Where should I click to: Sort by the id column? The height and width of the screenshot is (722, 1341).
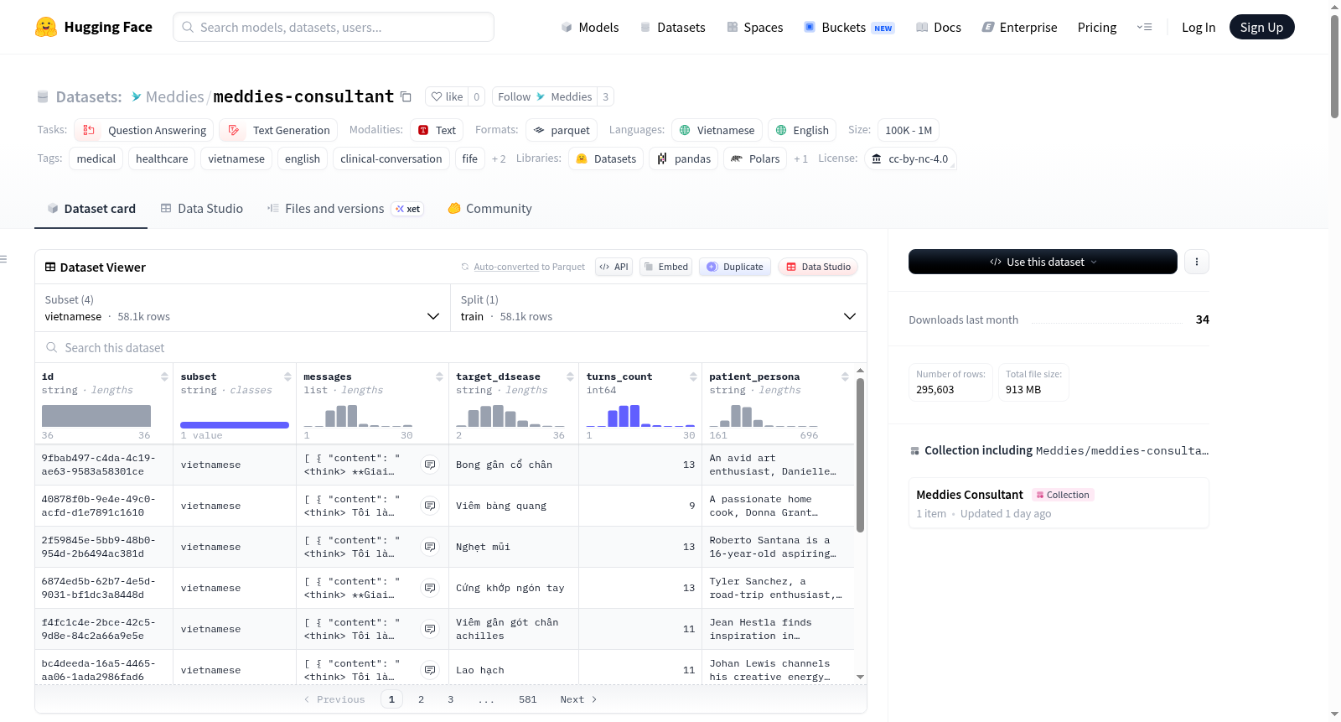click(164, 377)
